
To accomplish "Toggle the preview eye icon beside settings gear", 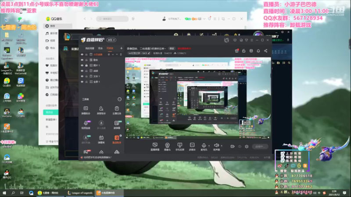I will tap(240, 147).
